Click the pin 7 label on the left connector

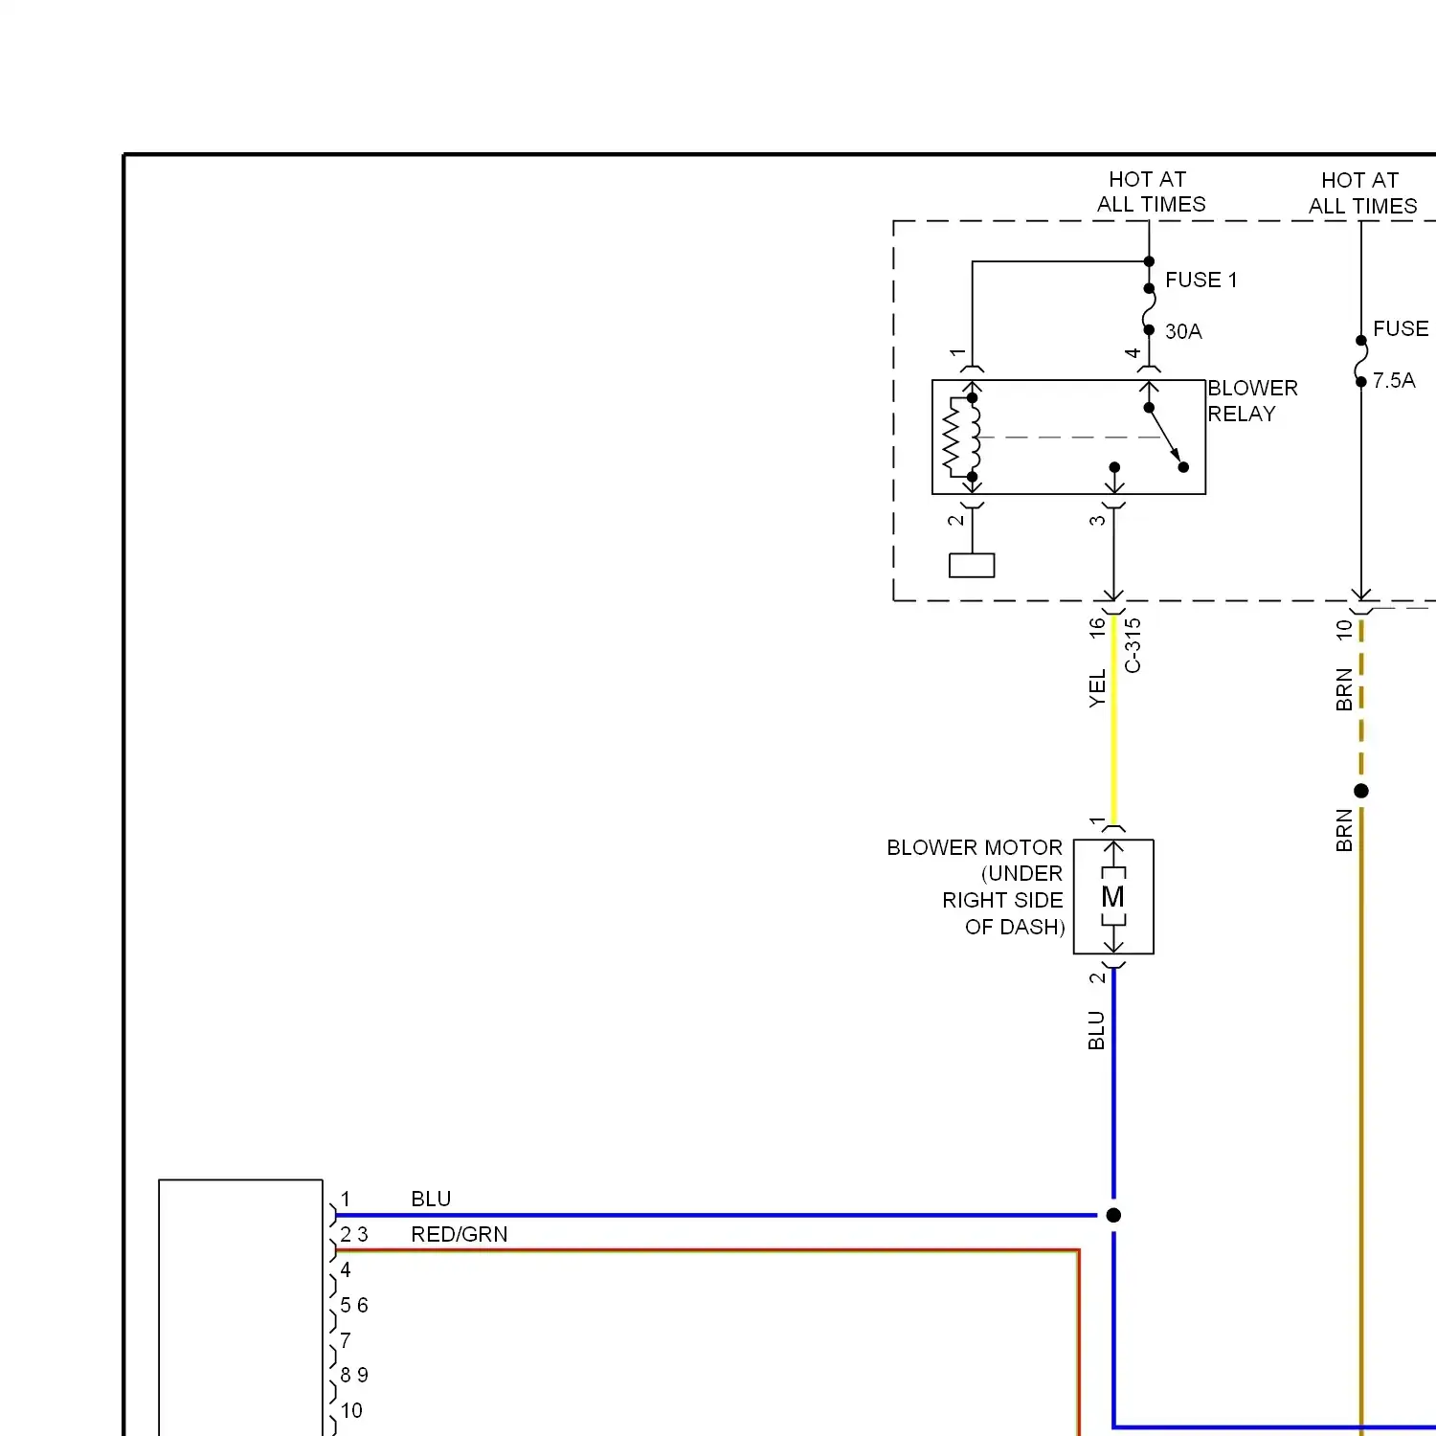click(x=346, y=1340)
